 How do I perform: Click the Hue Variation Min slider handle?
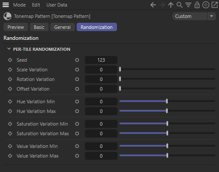click(x=167, y=101)
